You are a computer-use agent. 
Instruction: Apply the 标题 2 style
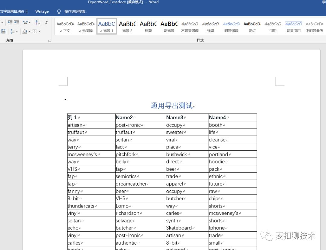click(x=127, y=27)
